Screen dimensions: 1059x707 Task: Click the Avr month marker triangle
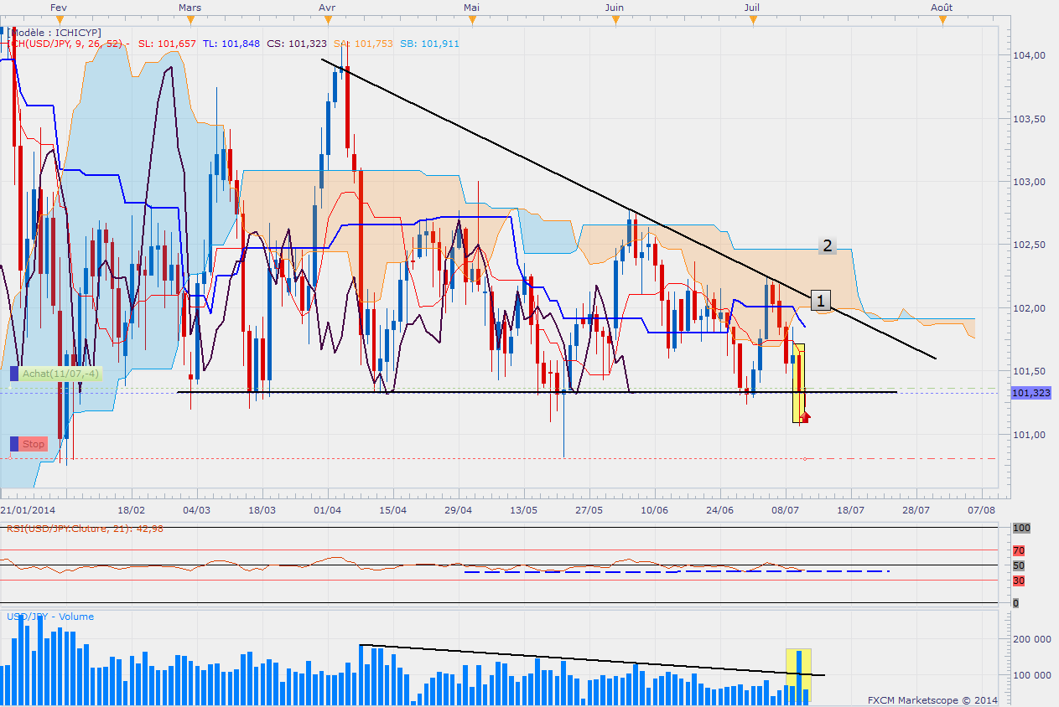tap(327, 21)
